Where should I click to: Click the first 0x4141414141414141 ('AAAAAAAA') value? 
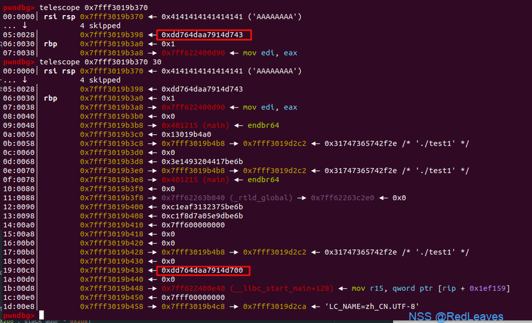(232, 16)
